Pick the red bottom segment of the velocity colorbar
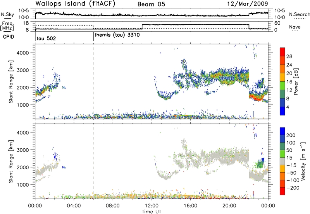 (x=282, y=191)
